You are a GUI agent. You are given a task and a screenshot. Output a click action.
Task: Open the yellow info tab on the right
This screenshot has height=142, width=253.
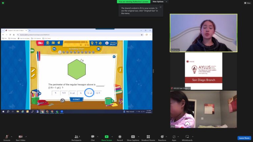(x=120, y=70)
